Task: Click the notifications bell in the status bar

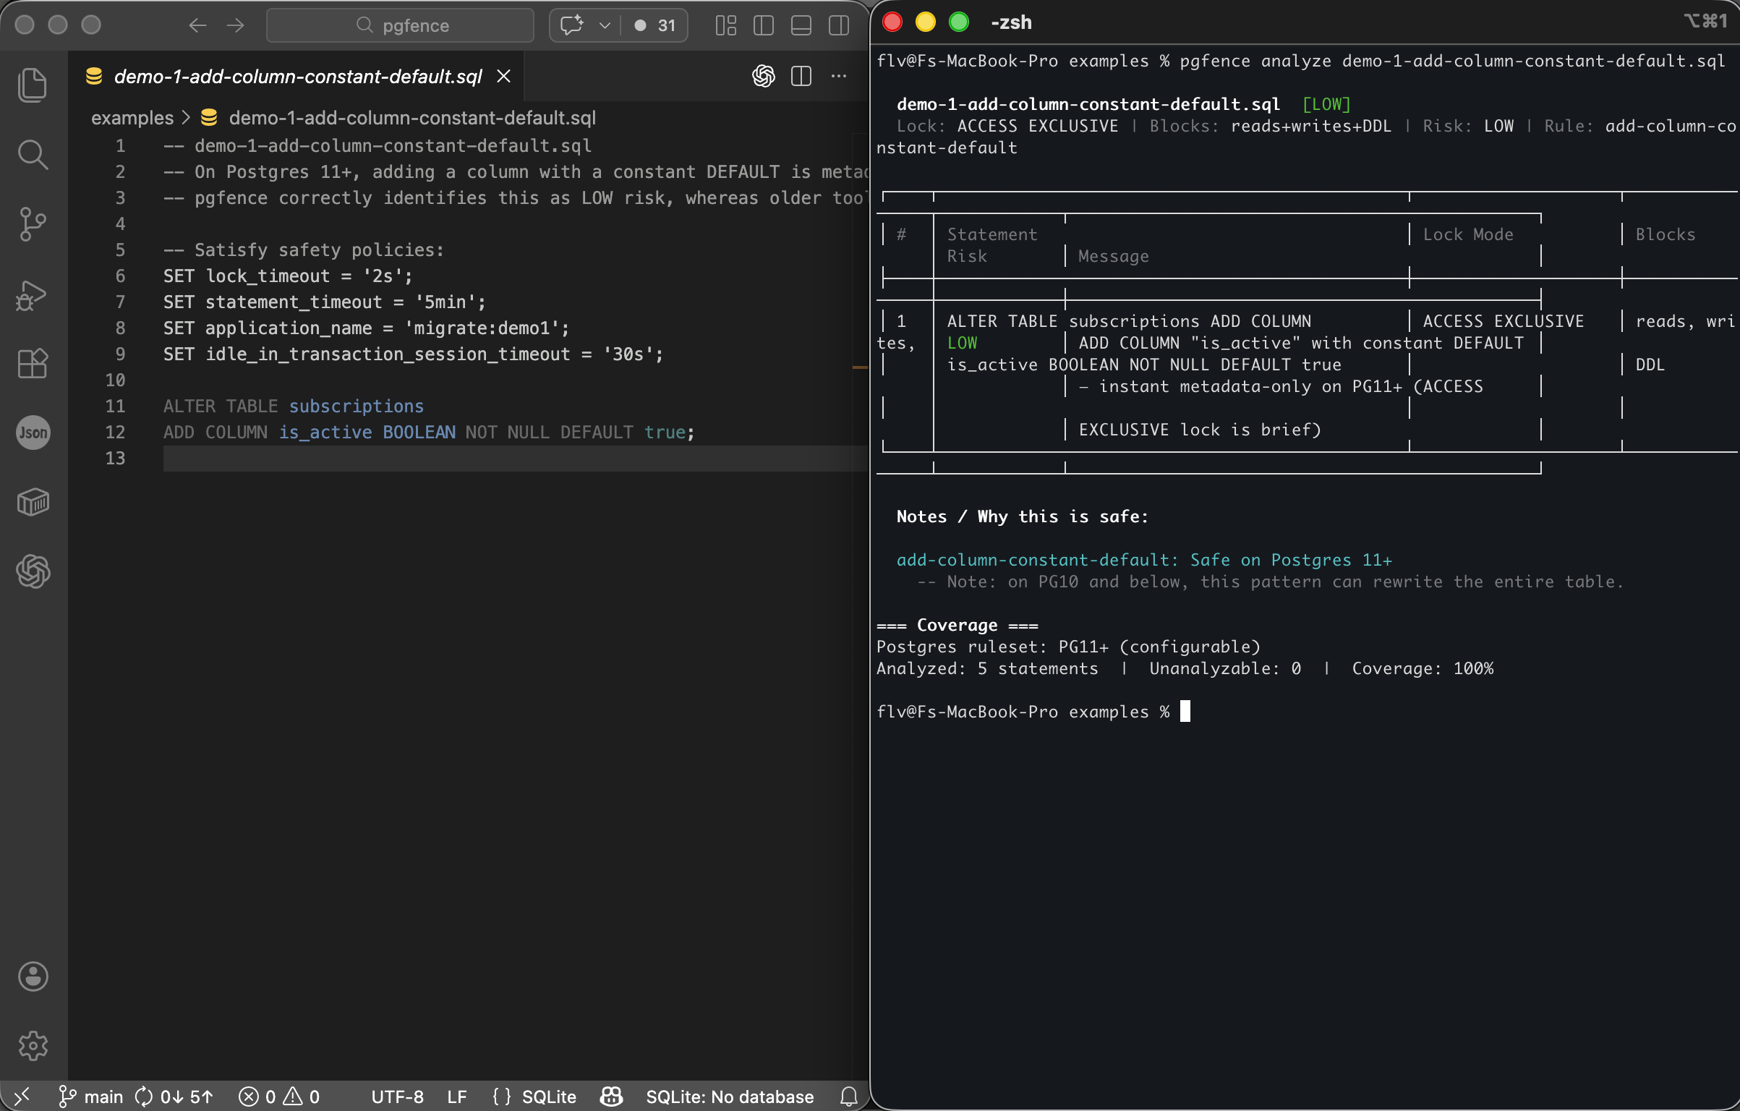Action: [x=848, y=1096]
